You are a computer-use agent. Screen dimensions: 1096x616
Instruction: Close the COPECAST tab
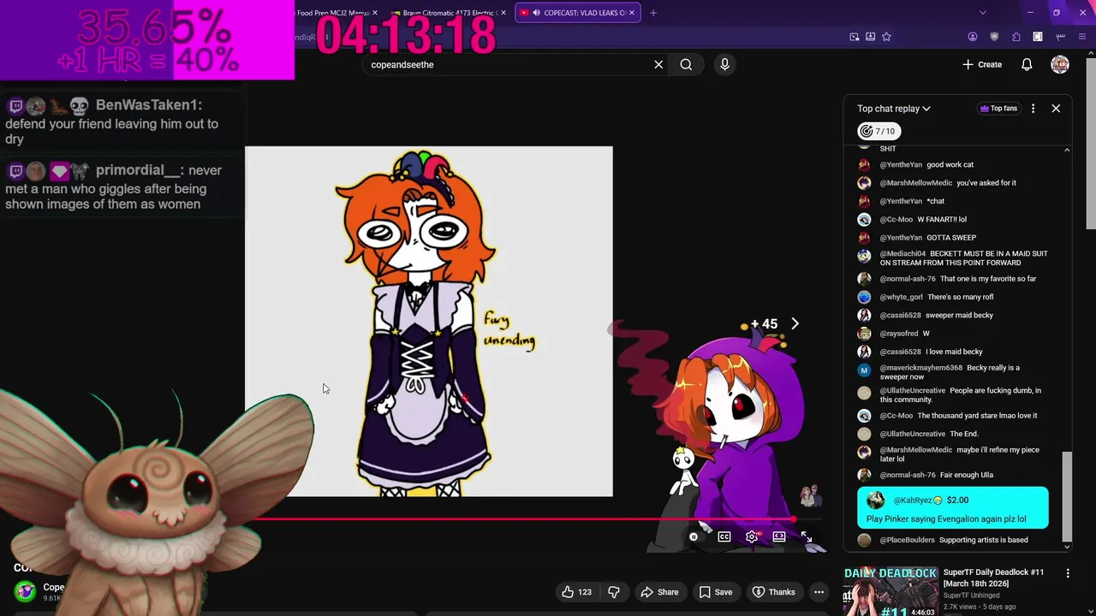(x=632, y=13)
